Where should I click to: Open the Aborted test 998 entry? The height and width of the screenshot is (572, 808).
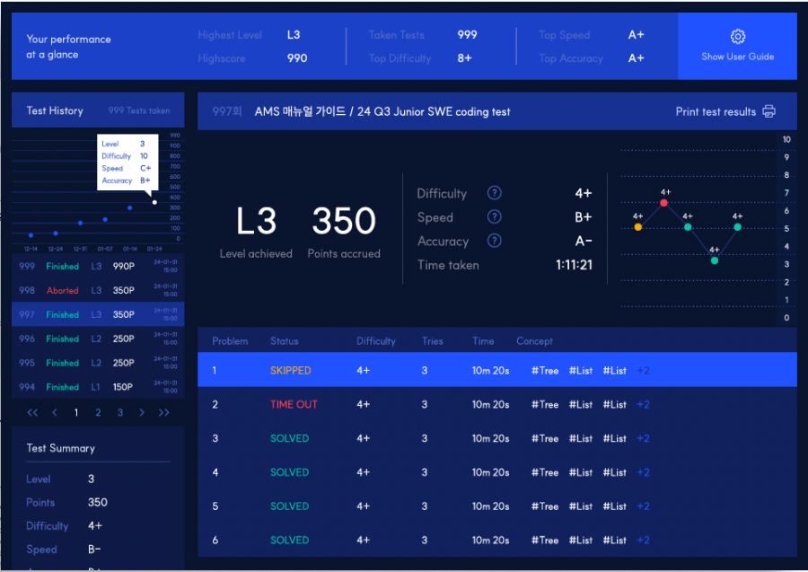click(98, 290)
